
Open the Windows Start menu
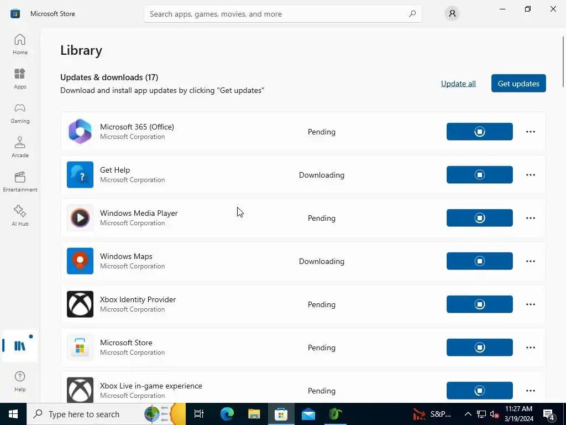click(x=13, y=414)
